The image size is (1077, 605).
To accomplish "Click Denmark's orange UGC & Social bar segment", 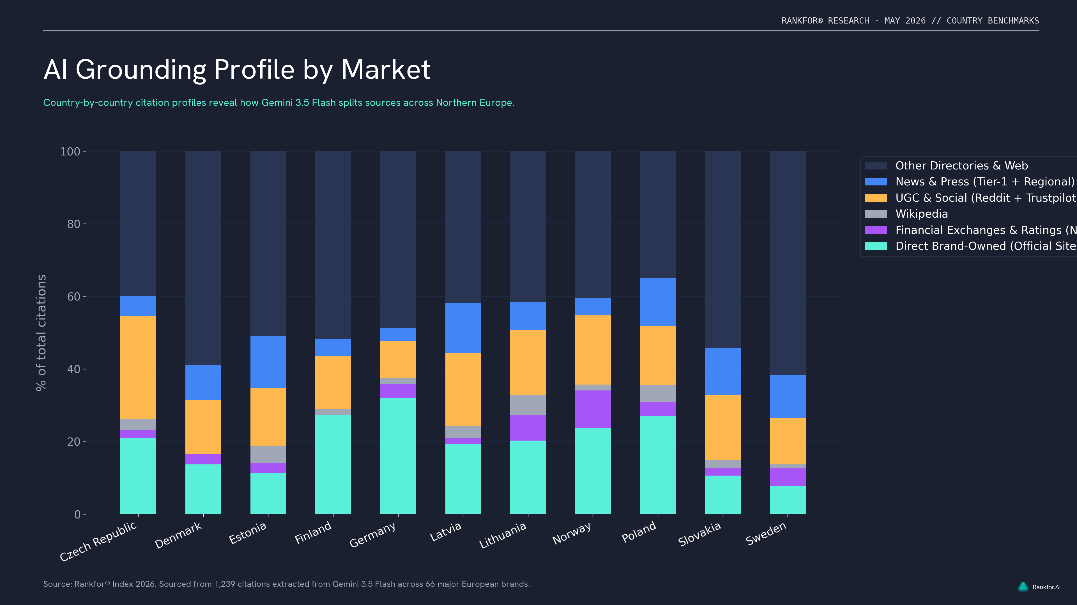I will click(203, 427).
